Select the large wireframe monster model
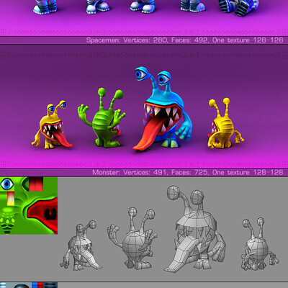This screenshot has height=288, width=288. (194, 228)
